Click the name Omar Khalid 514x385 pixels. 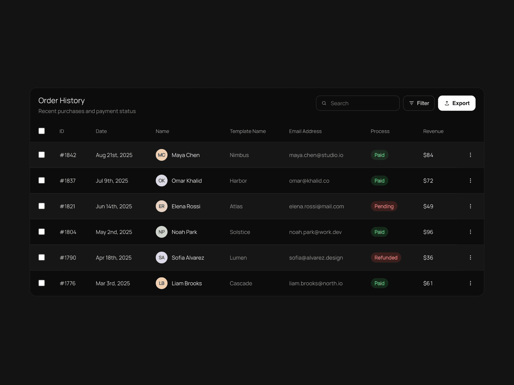[187, 181]
